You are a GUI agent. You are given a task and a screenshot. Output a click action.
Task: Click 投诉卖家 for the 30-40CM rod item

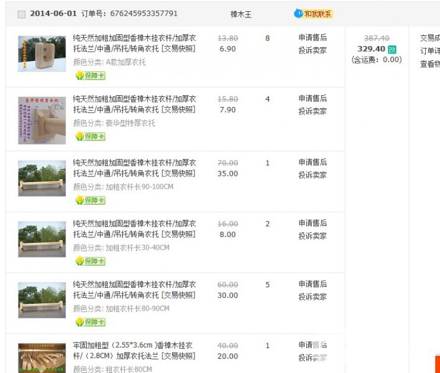click(312, 236)
